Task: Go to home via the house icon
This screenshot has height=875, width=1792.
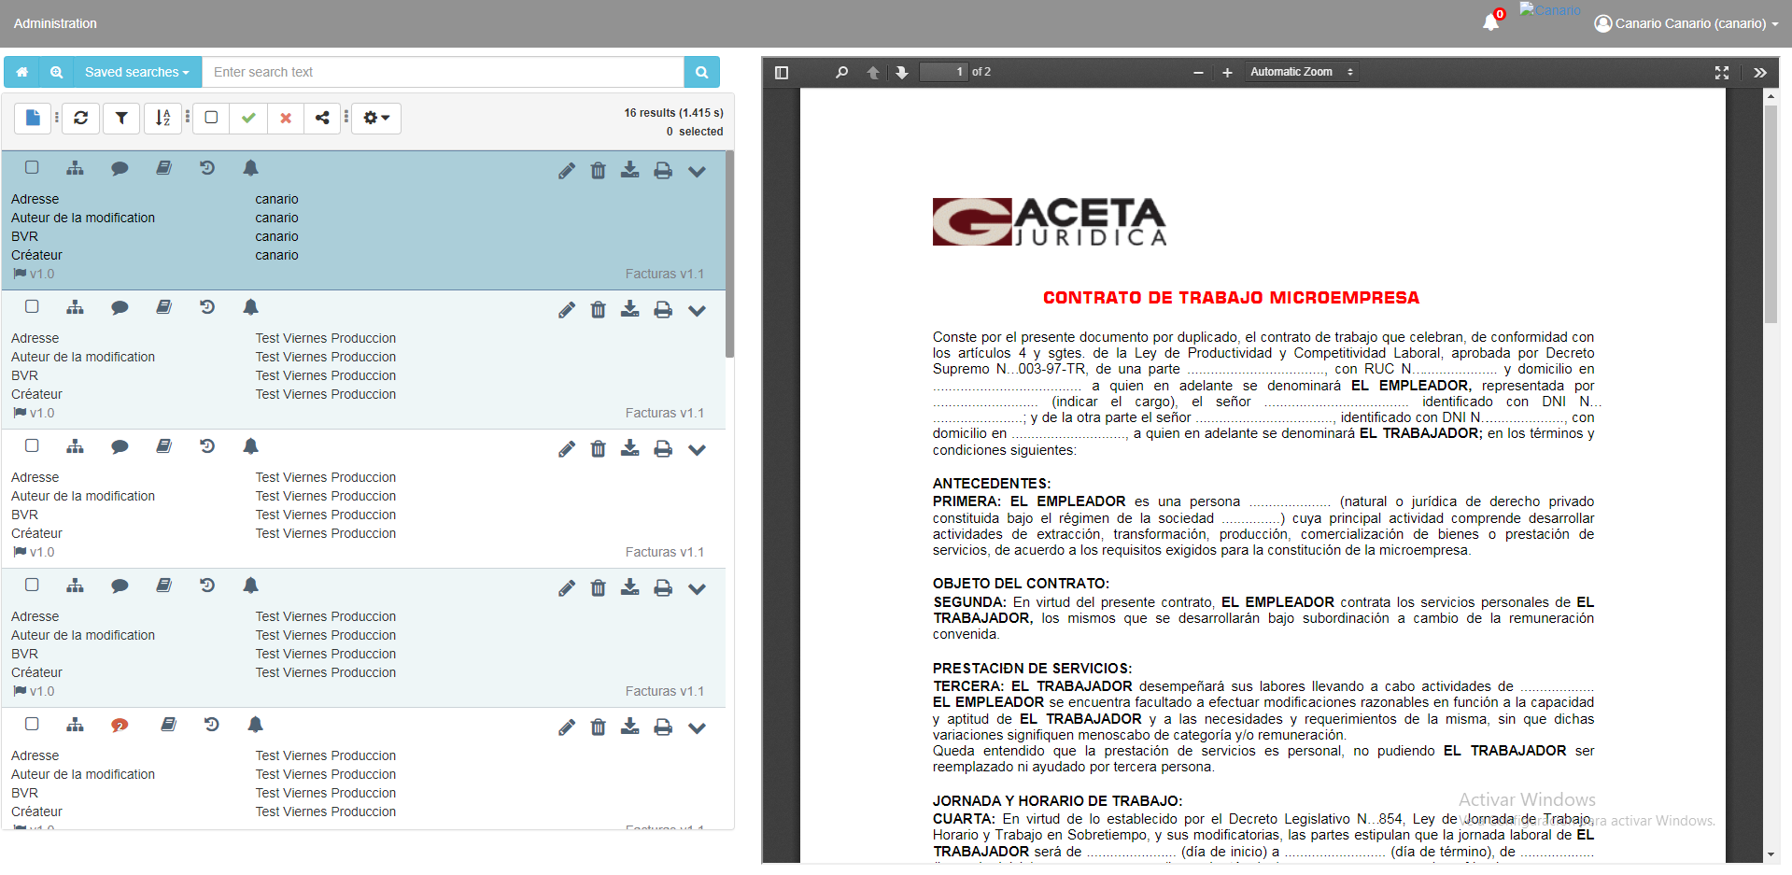Action: tap(22, 72)
